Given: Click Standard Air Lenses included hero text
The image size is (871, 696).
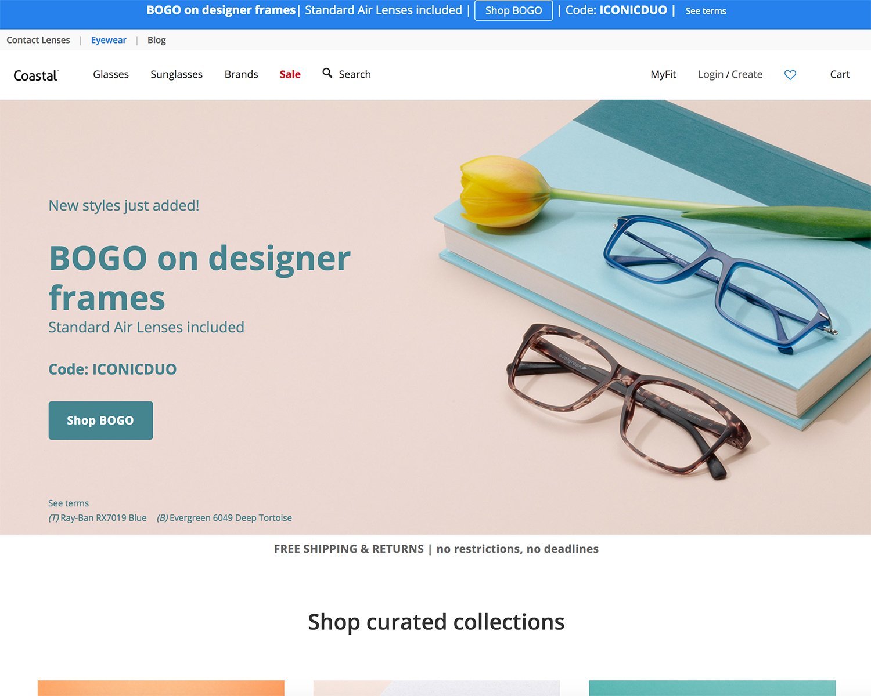Looking at the screenshot, I should [x=146, y=327].
